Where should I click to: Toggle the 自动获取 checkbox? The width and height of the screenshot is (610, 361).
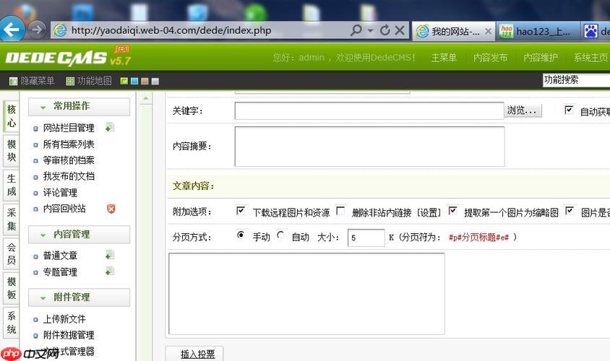[x=568, y=110]
